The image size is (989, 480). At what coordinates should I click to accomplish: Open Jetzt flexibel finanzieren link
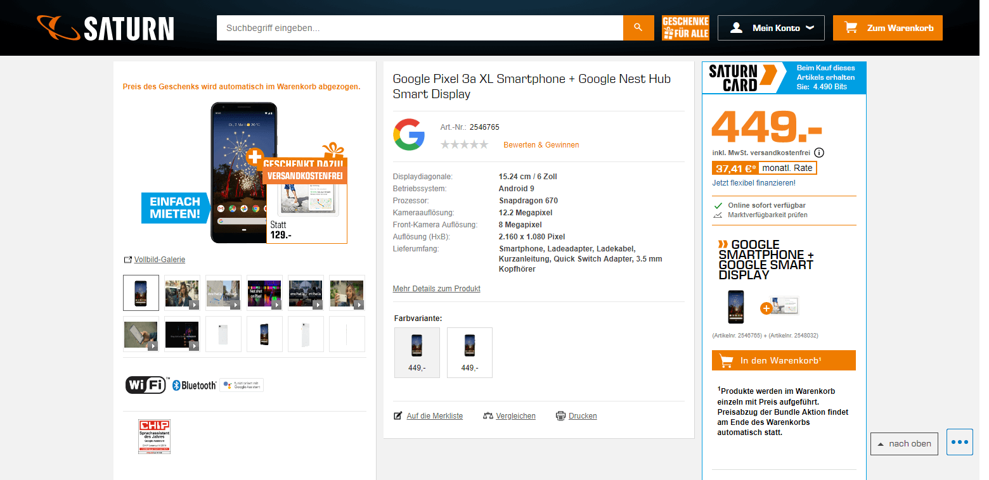pyautogui.click(x=754, y=183)
